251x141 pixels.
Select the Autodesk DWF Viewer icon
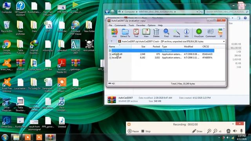click(x=76, y=28)
